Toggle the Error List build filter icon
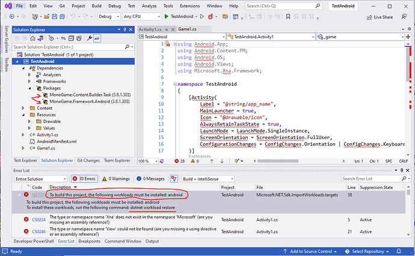The image size is (415, 256). (174, 179)
